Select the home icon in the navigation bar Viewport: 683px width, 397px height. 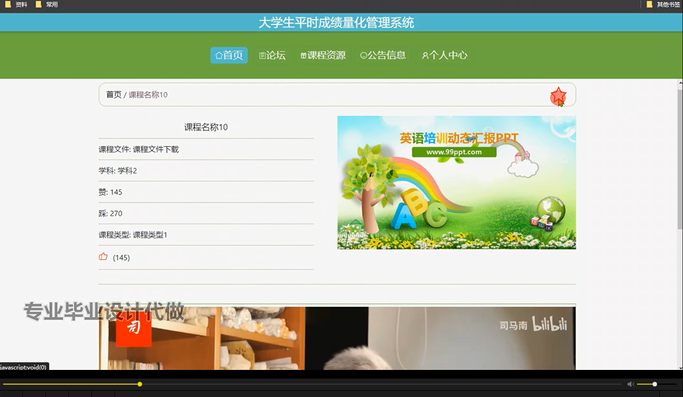[x=218, y=55]
